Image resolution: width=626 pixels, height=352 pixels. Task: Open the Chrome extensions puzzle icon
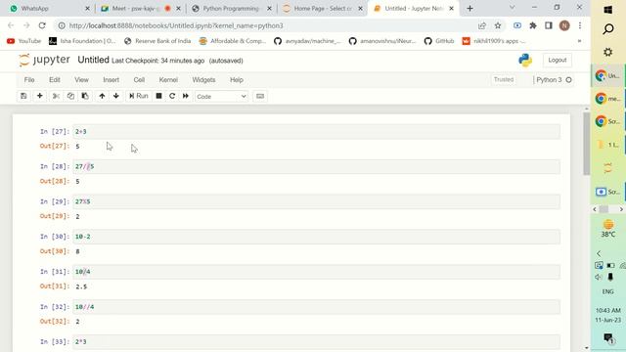click(532, 25)
